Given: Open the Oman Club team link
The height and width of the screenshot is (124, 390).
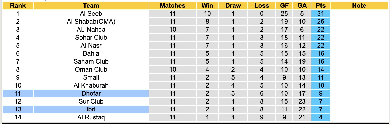Looking at the screenshot, I should click(91, 69).
